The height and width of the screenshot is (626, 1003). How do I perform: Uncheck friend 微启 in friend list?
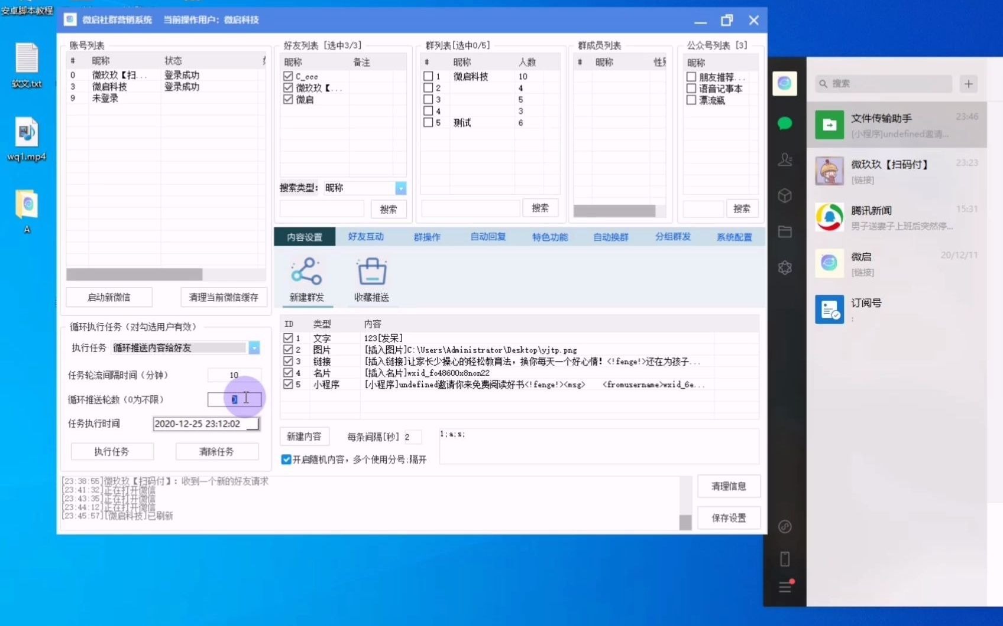tap(288, 99)
